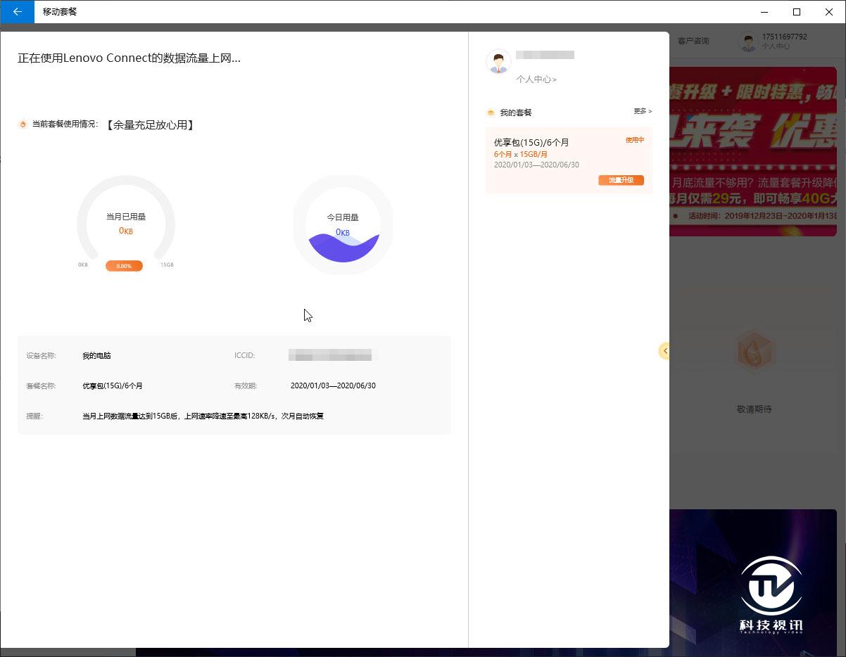Click the orange icon before 当前套餐使用情况

coord(22,125)
